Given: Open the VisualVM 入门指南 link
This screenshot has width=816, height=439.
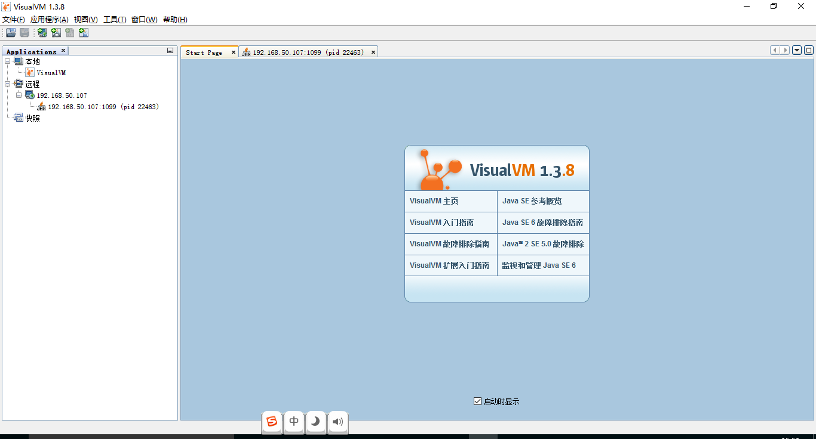Looking at the screenshot, I should tap(441, 222).
